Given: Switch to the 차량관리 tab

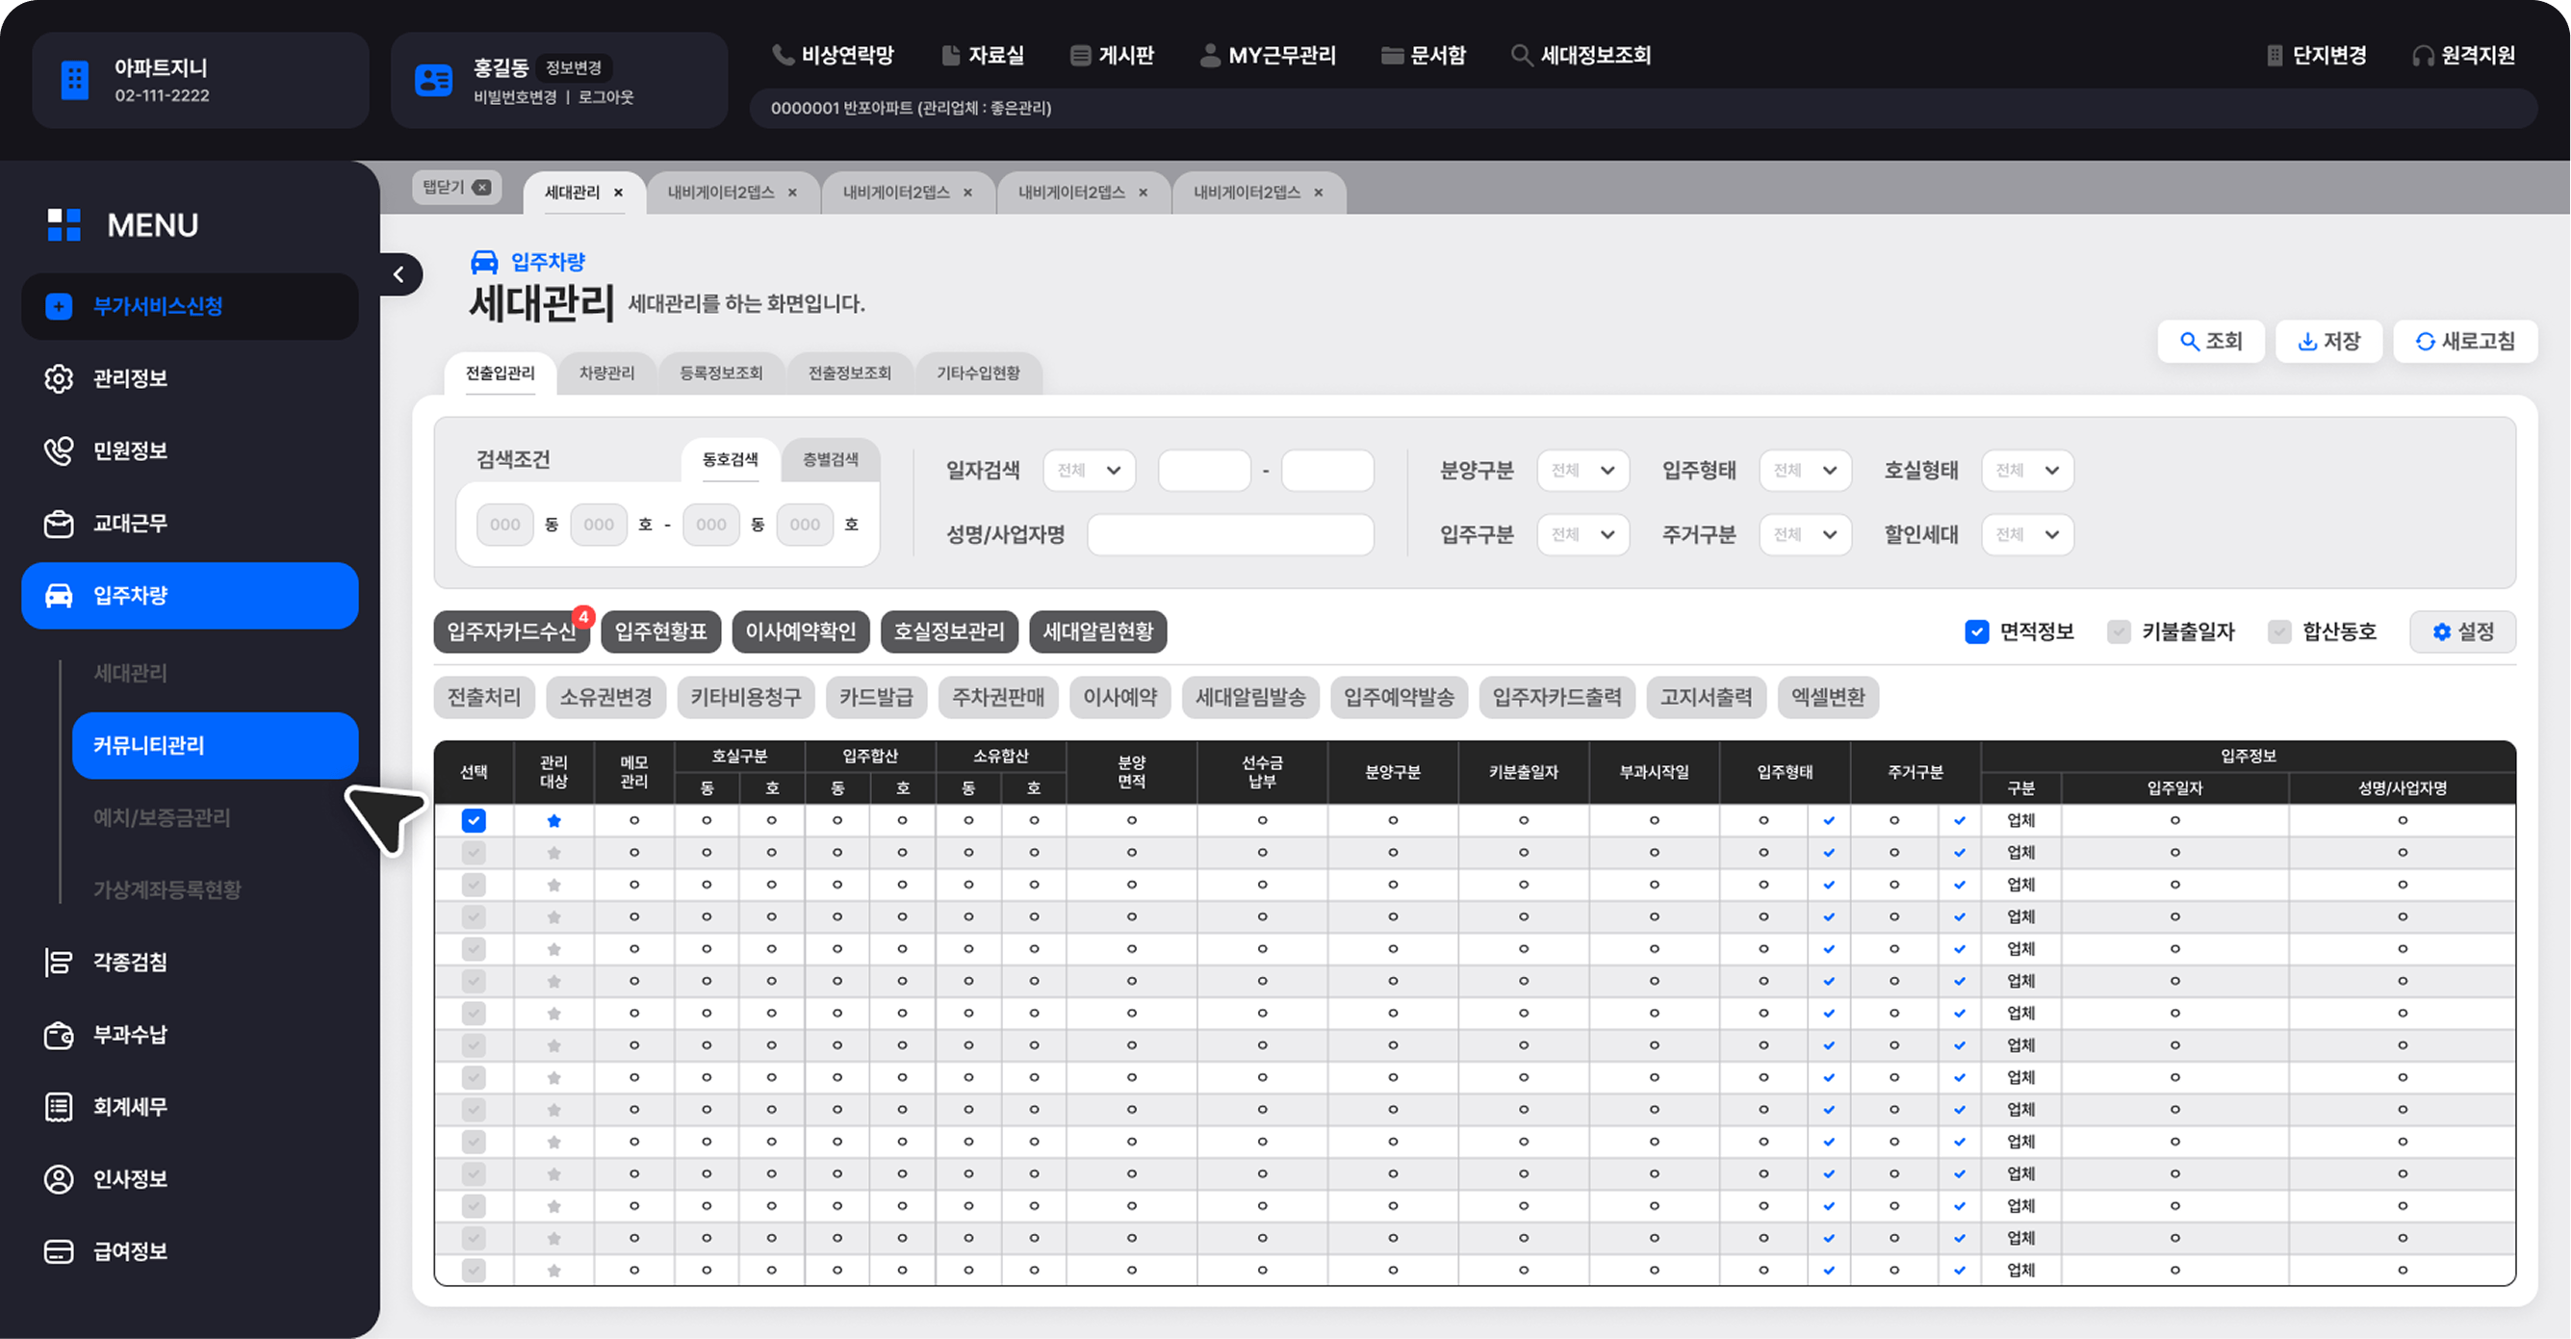Looking at the screenshot, I should click(x=606, y=373).
